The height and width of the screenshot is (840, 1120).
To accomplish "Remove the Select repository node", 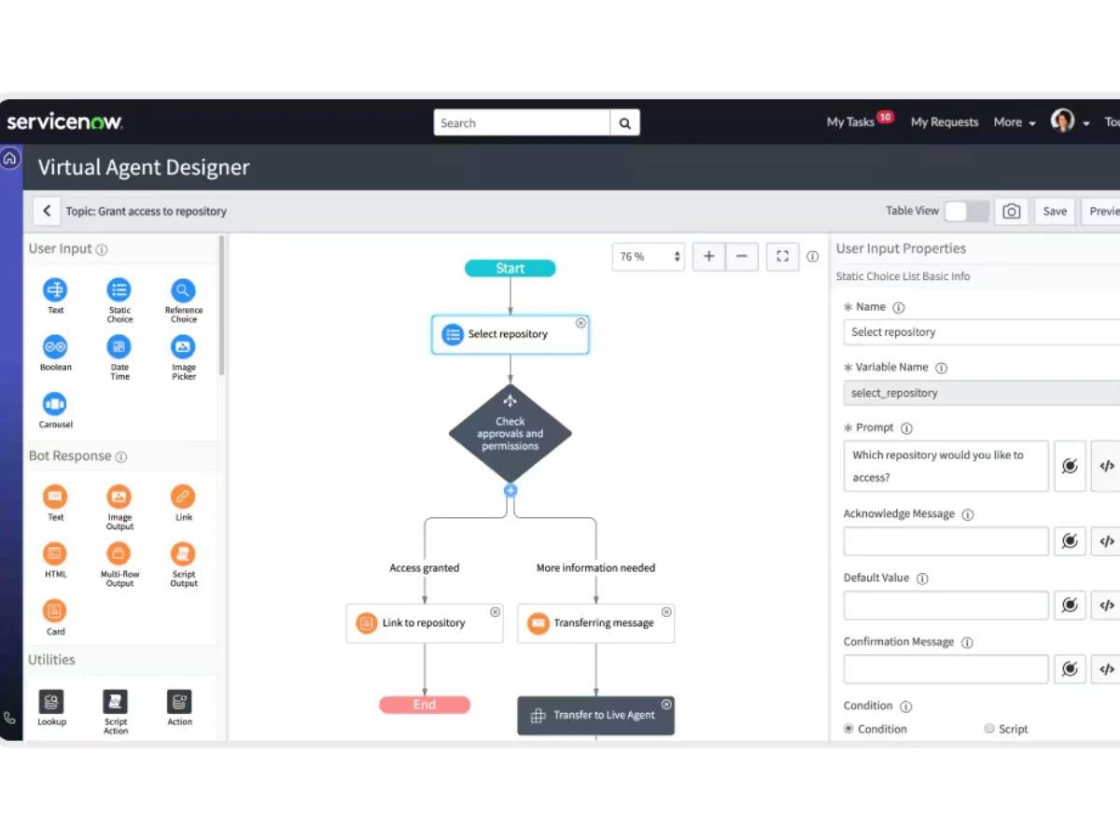I will 581,323.
